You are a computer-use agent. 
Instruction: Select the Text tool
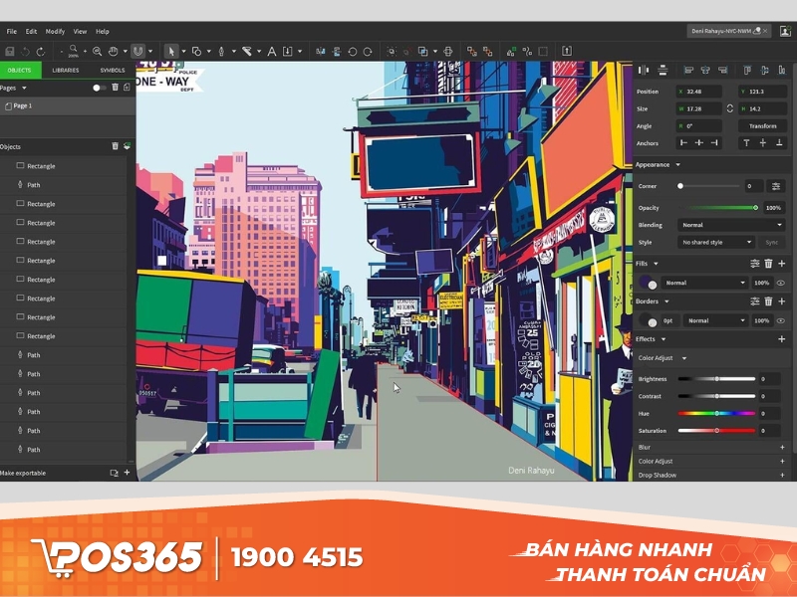pyautogui.click(x=271, y=52)
